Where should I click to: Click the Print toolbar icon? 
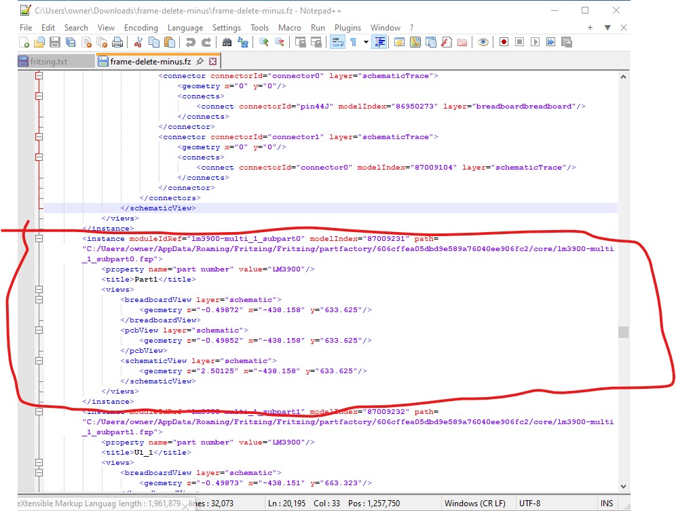coord(117,42)
